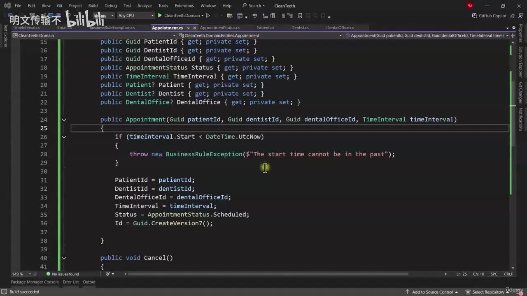Open the Output tab

(x=89, y=282)
